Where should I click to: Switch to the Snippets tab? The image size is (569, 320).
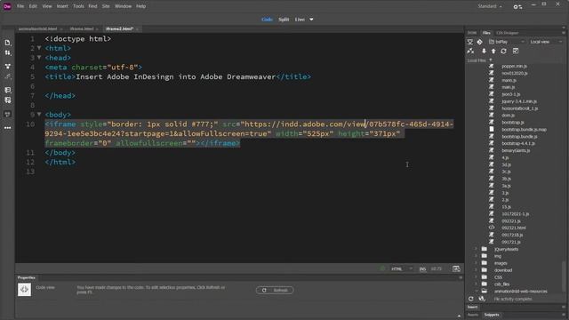click(492, 315)
